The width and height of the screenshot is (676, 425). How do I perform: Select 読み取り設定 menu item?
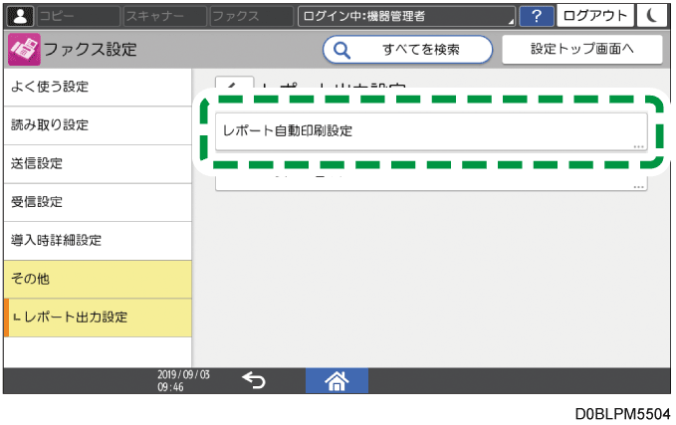(x=98, y=125)
